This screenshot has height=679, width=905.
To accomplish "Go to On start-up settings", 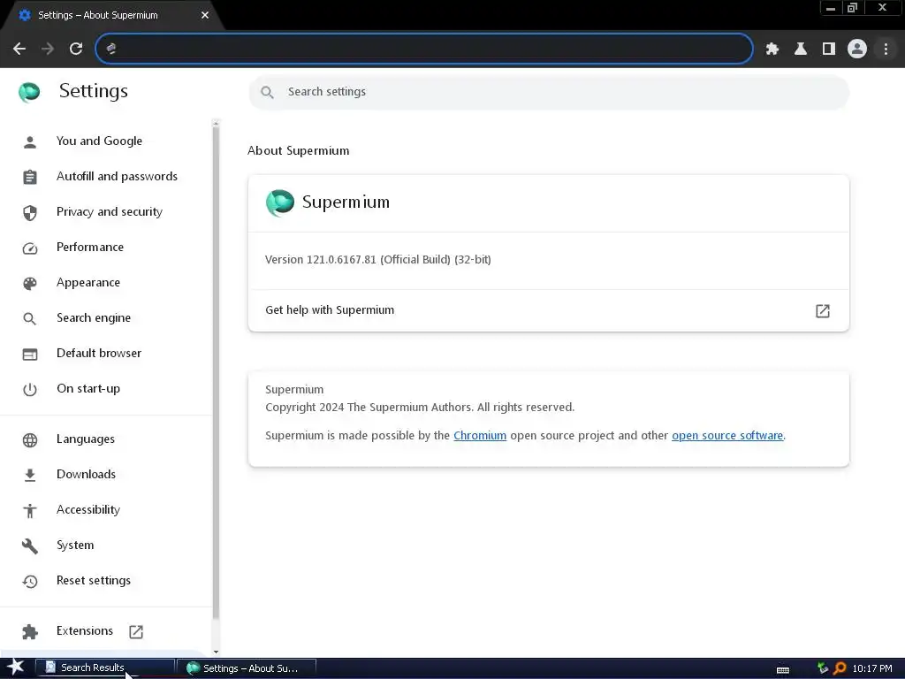I will [88, 389].
